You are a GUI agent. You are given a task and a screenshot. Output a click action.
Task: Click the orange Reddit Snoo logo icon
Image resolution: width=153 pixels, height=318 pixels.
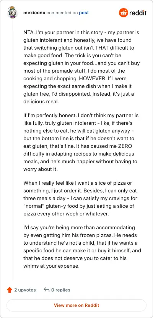123,13
